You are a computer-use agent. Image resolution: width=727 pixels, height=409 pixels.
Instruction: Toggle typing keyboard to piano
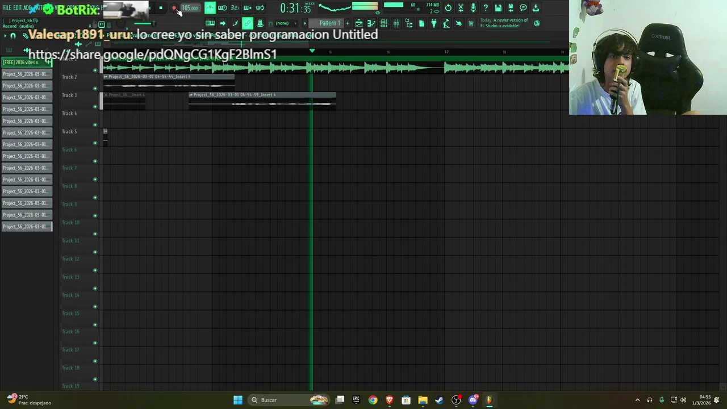tap(210, 23)
